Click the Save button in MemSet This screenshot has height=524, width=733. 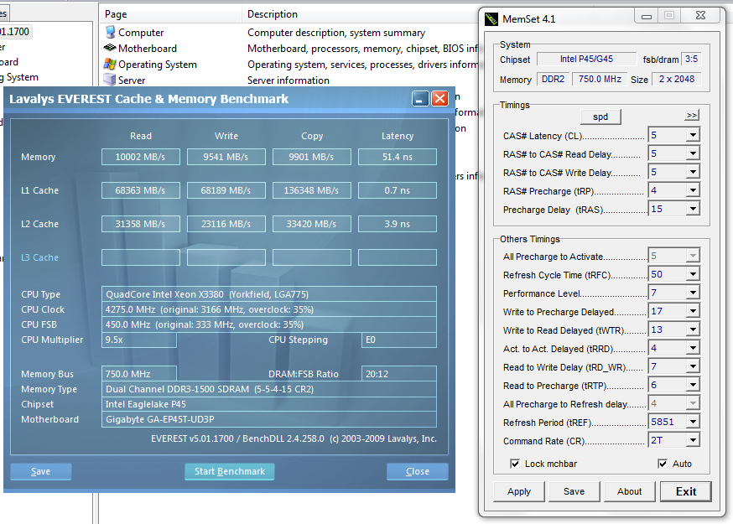(x=574, y=491)
